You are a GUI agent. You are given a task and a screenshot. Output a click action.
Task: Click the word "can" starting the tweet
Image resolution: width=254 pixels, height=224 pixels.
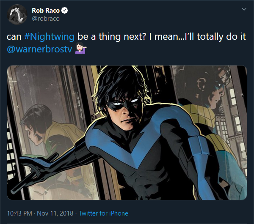[14, 37]
